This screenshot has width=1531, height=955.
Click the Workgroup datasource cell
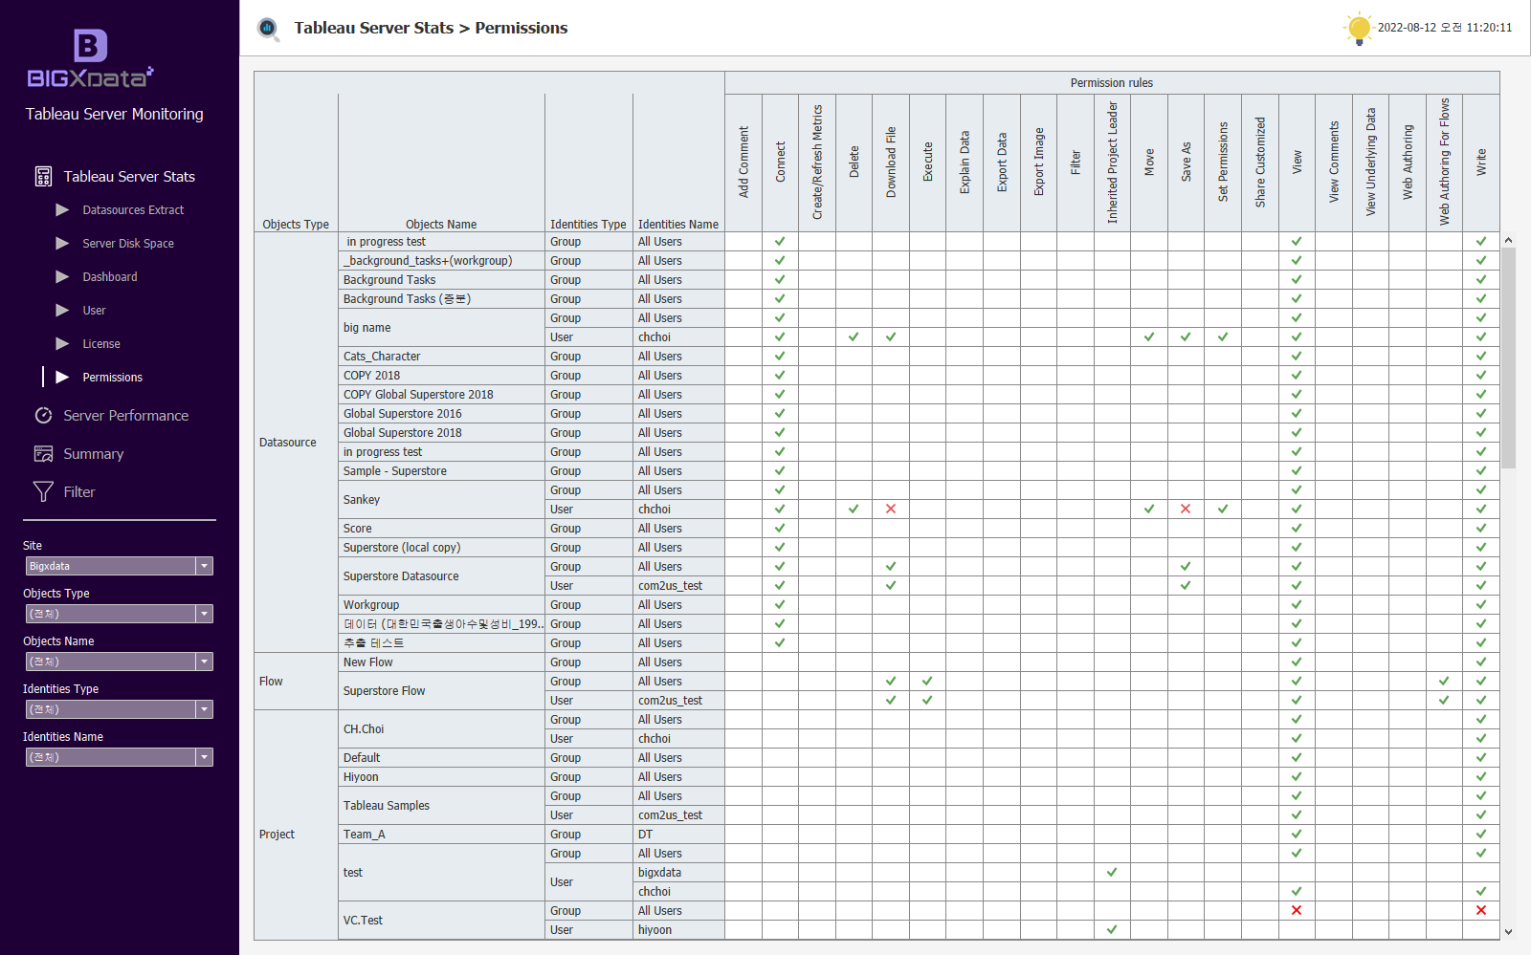[x=441, y=605]
